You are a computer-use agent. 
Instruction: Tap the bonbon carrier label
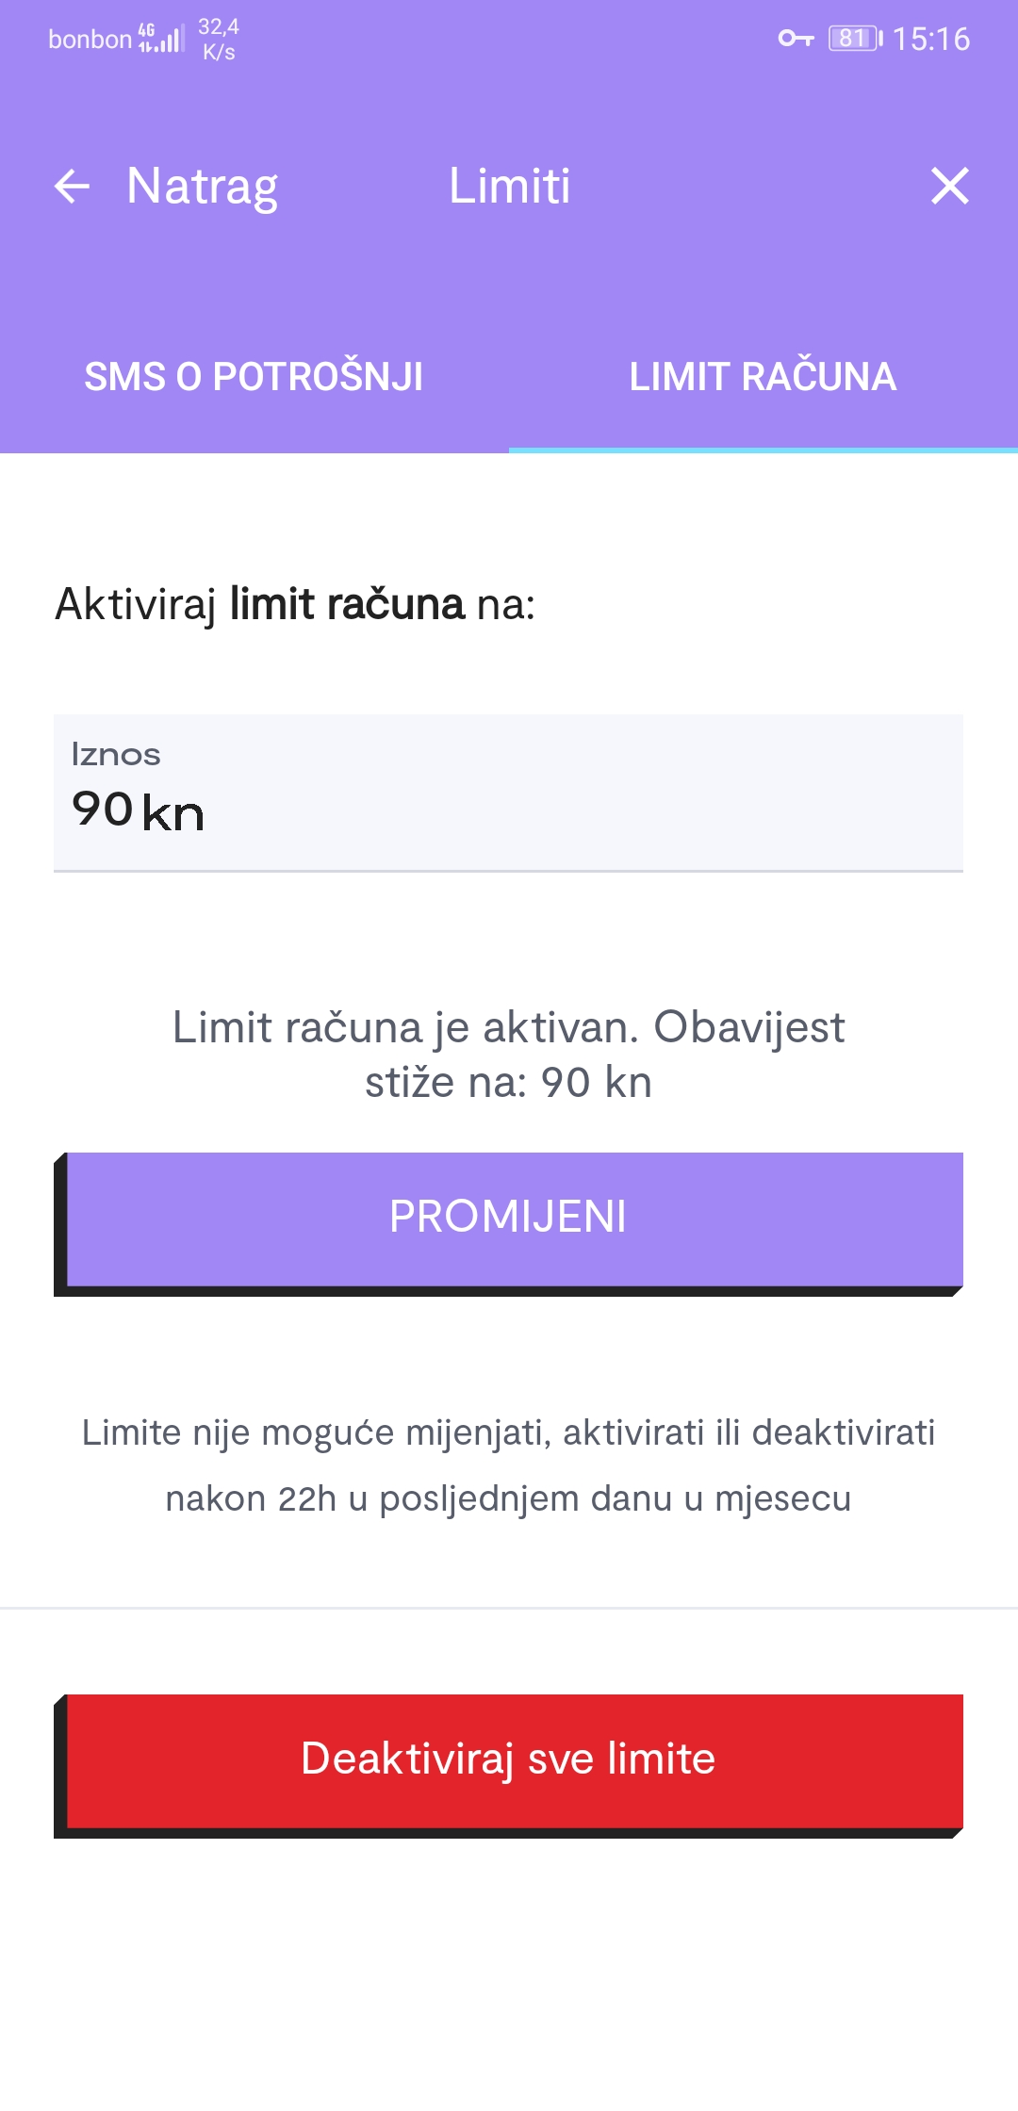(x=90, y=40)
